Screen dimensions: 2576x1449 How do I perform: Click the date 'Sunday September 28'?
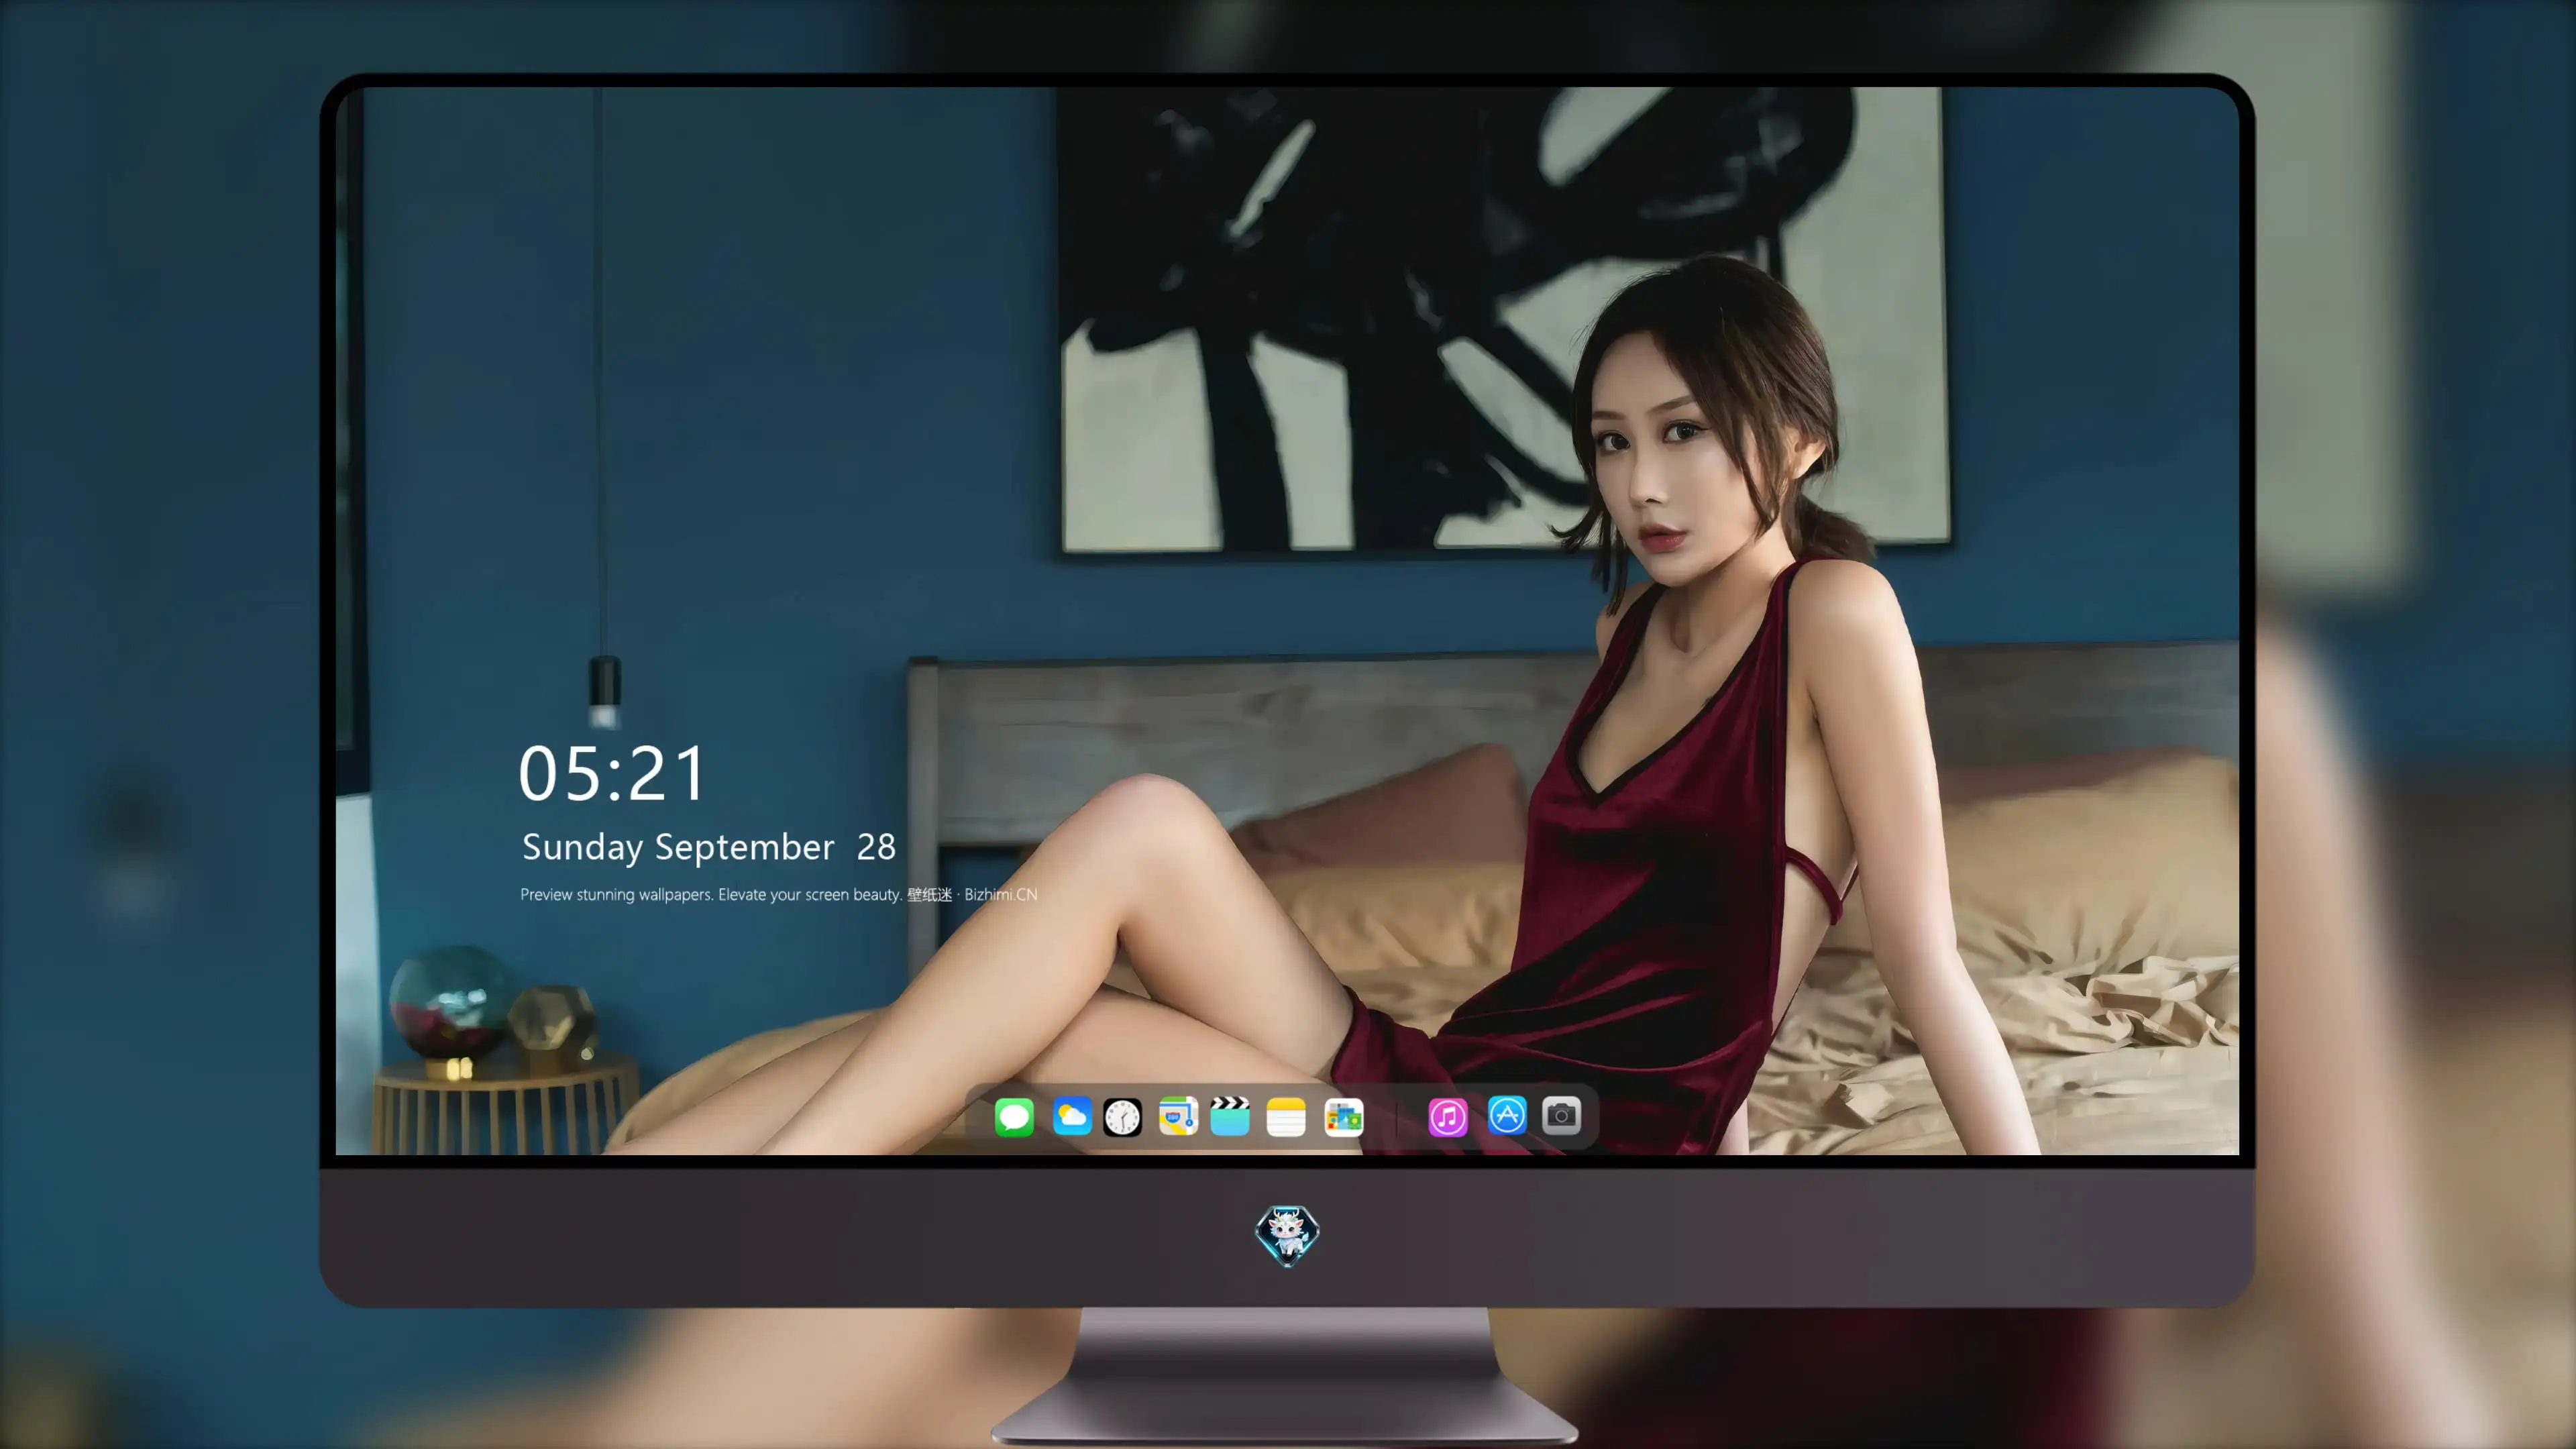click(x=708, y=848)
